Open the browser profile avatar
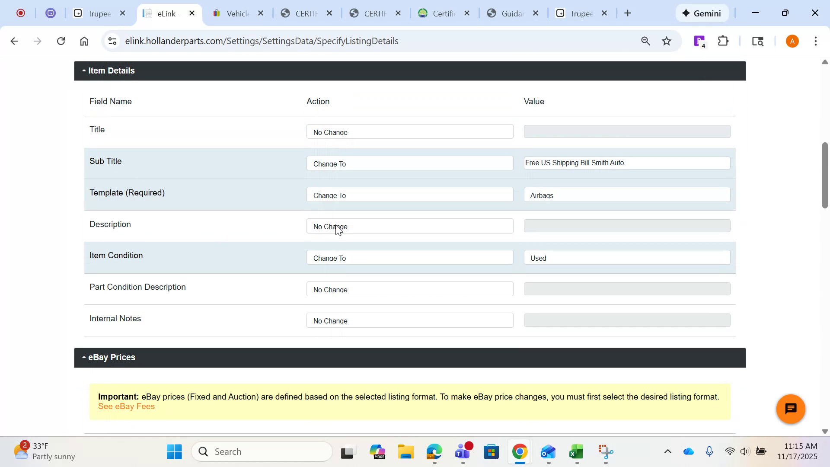 tap(792, 41)
